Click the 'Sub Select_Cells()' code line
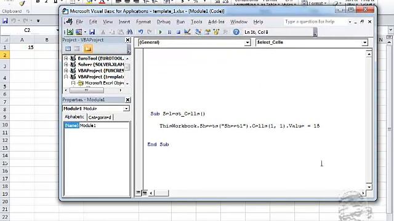This screenshot has height=221, width=394. (x=178, y=114)
